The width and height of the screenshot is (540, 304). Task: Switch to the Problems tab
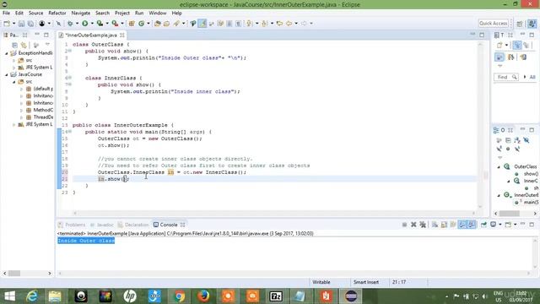(x=72, y=225)
